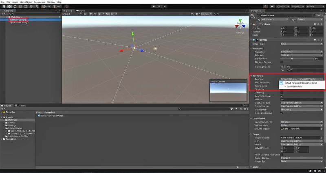The height and width of the screenshot is (173, 326).
Task: Open the FOV Axis dropdown
Action: click(302, 55)
